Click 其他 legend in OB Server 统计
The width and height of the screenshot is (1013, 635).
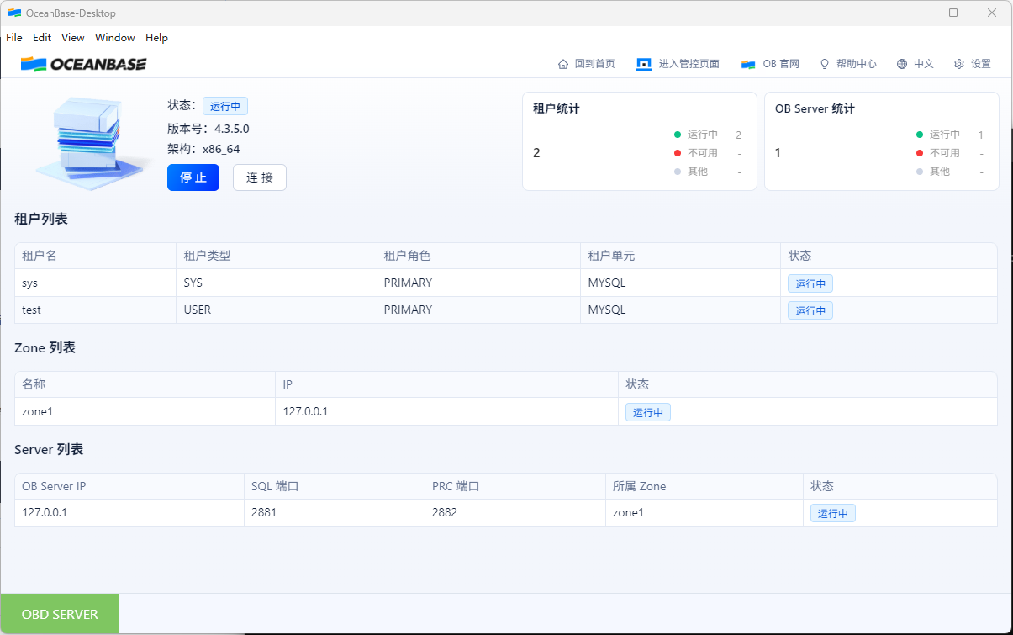click(933, 172)
